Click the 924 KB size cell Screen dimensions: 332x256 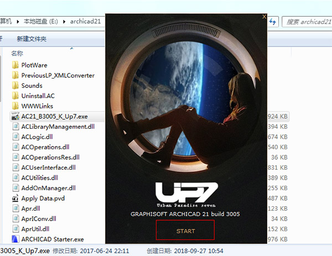point(277,116)
